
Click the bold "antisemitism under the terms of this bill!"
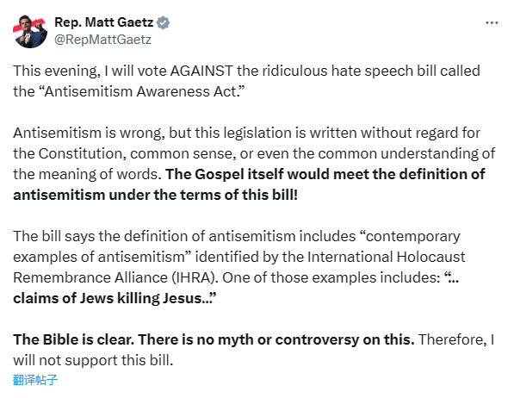[155, 195]
